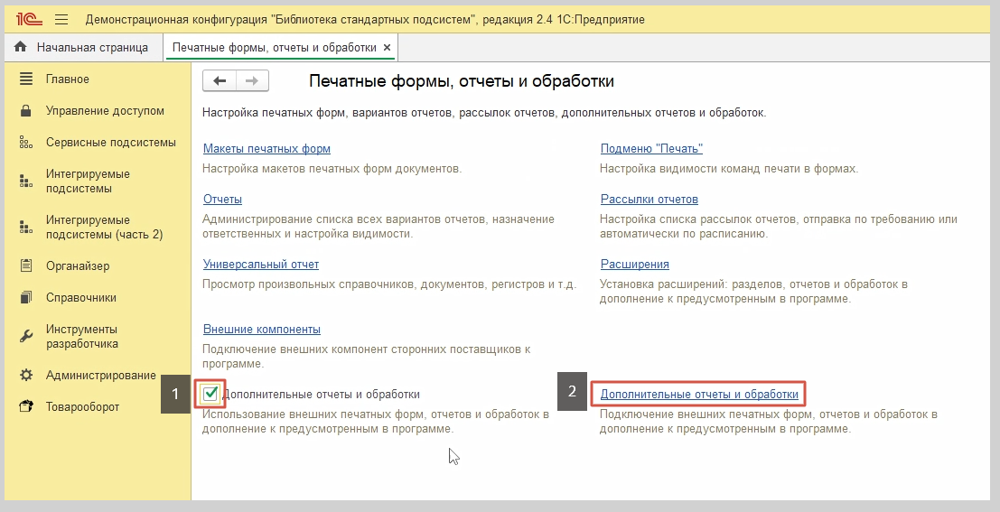Click the Администрирование gear icon

(x=26, y=375)
